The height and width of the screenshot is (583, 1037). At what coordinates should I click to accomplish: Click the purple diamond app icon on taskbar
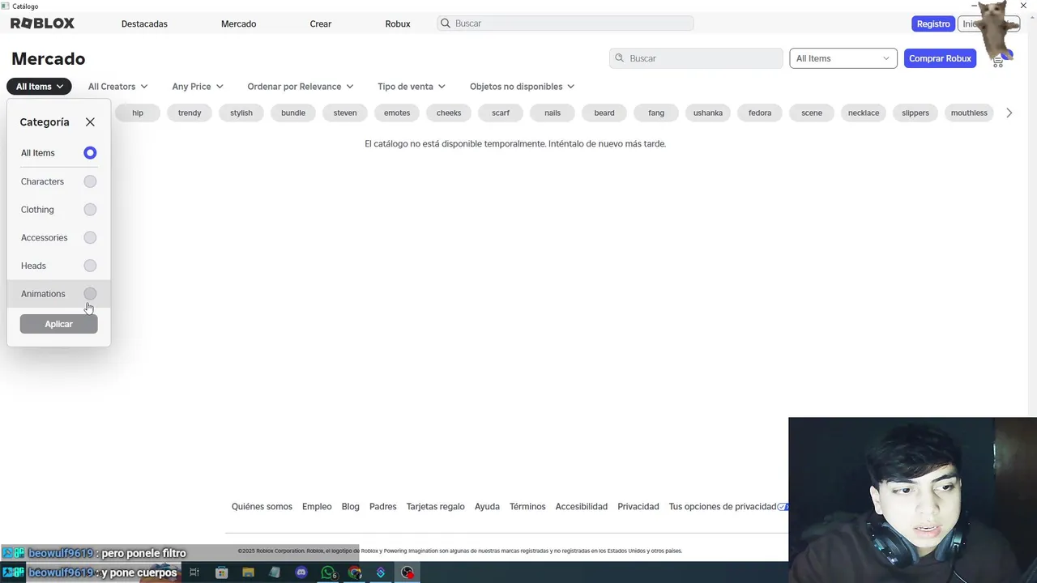(x=381, y=572)
